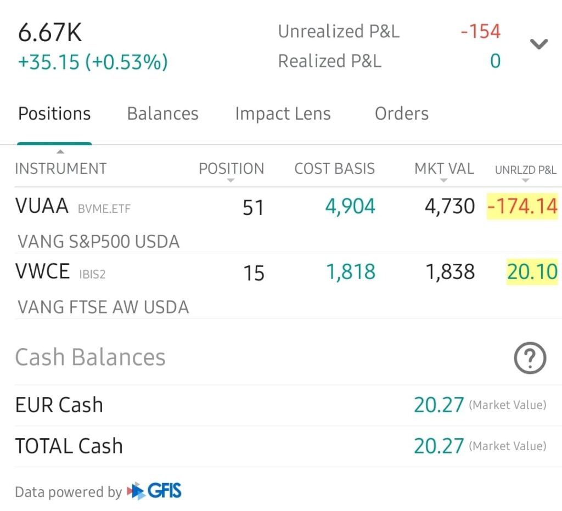Expand the account P&L summary chevron
562x511 pixels.
(x=538, y=45)
